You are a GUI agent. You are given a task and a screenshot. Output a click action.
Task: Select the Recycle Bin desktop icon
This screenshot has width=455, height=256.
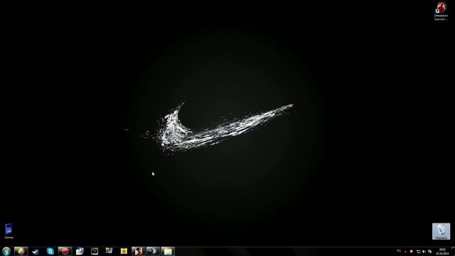[441, 231]
